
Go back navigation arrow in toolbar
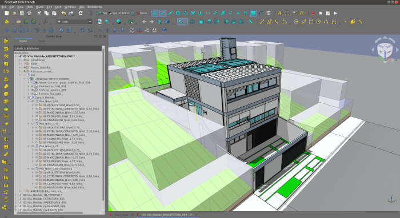coord(144,22)
